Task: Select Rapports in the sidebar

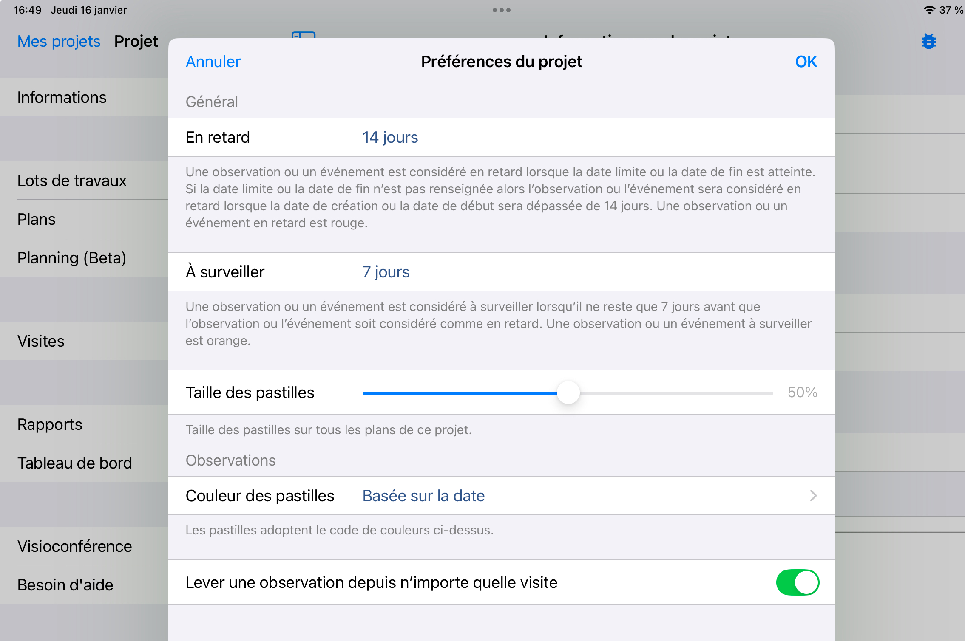Action: 50,424
